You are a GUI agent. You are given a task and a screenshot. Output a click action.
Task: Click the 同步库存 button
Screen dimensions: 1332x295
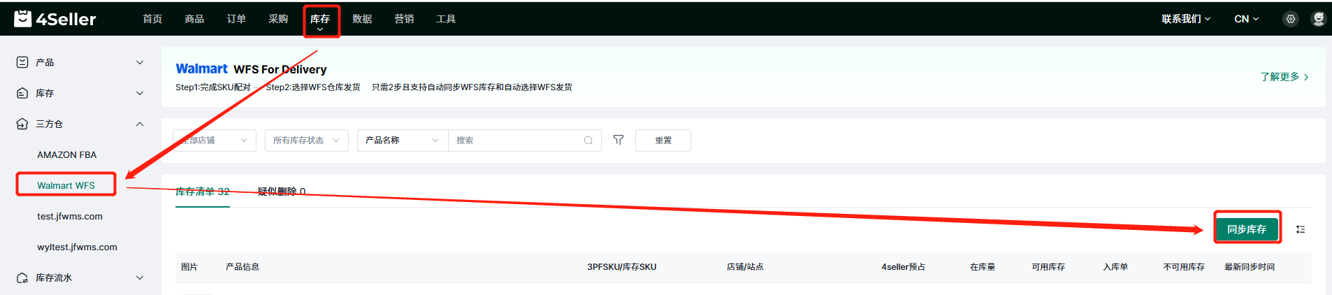pyautogui.click(x=1247, y=229)
